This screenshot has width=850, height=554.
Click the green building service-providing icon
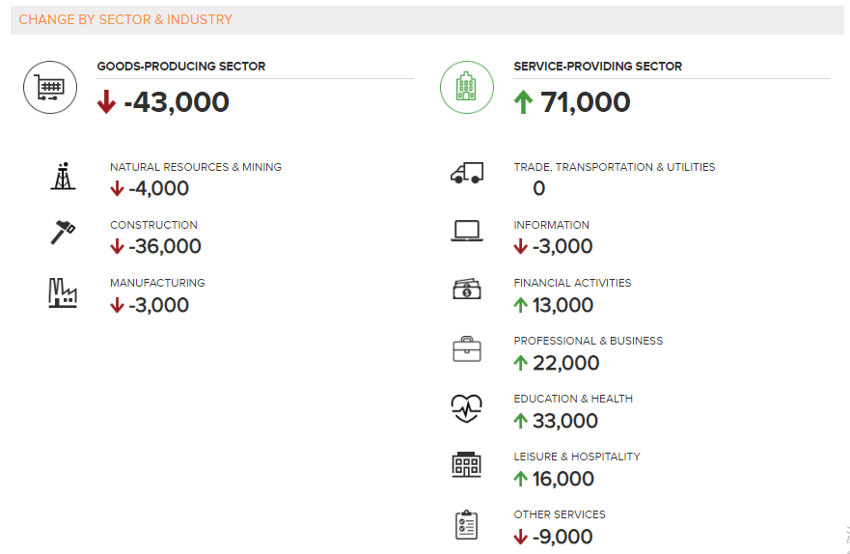[467, 87]
